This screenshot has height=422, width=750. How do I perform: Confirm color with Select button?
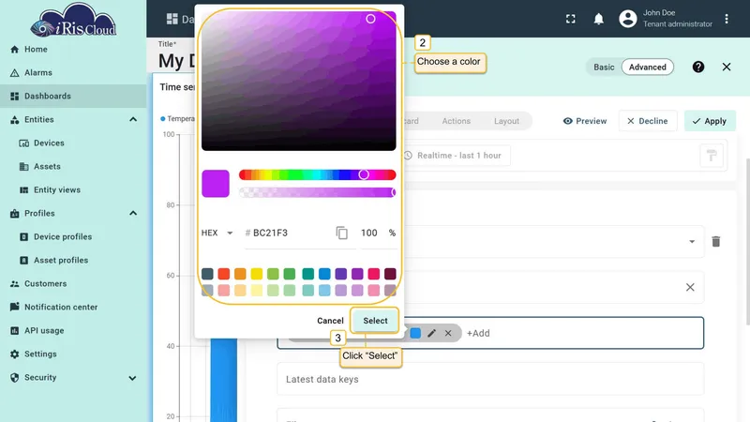point(375,321)
